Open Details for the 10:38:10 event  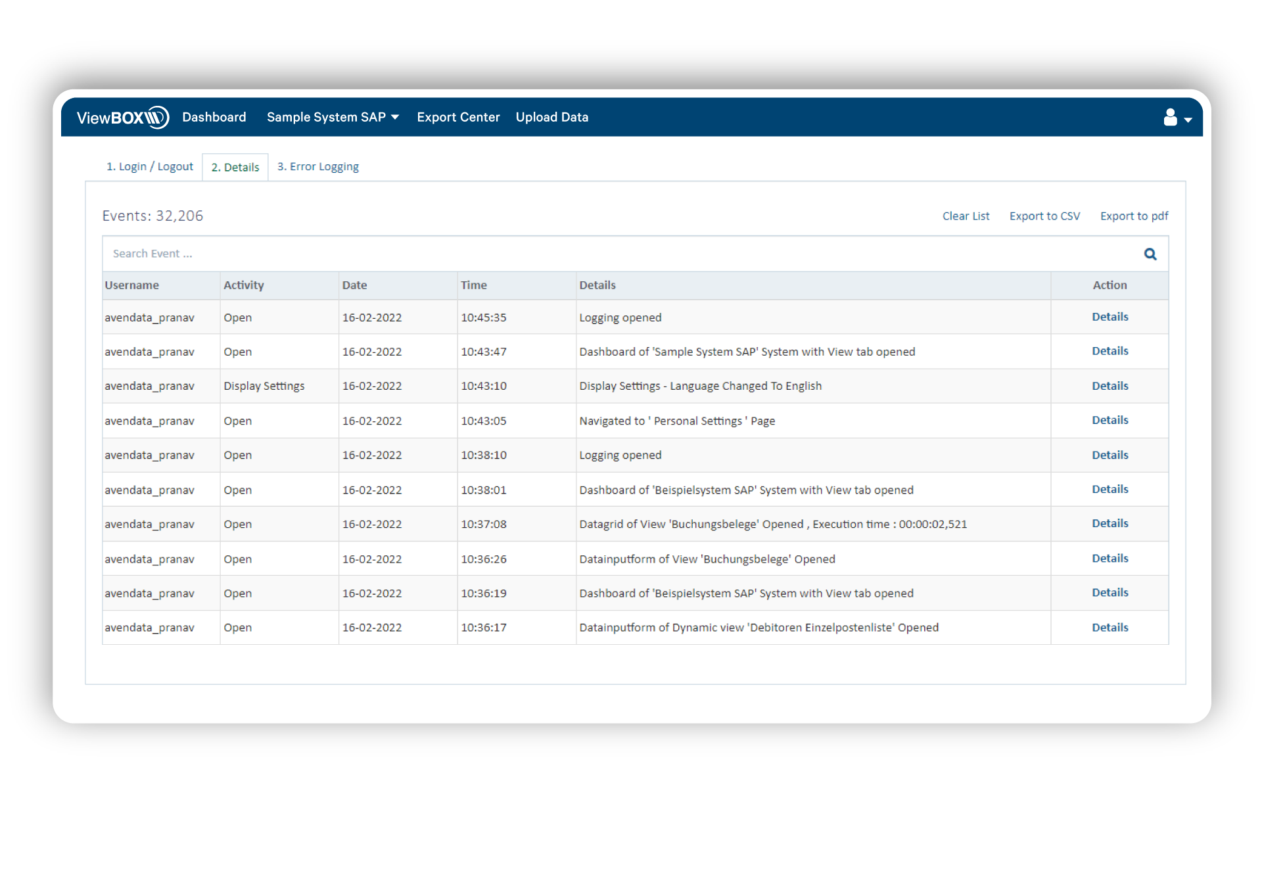click(x=1110, y=455)
